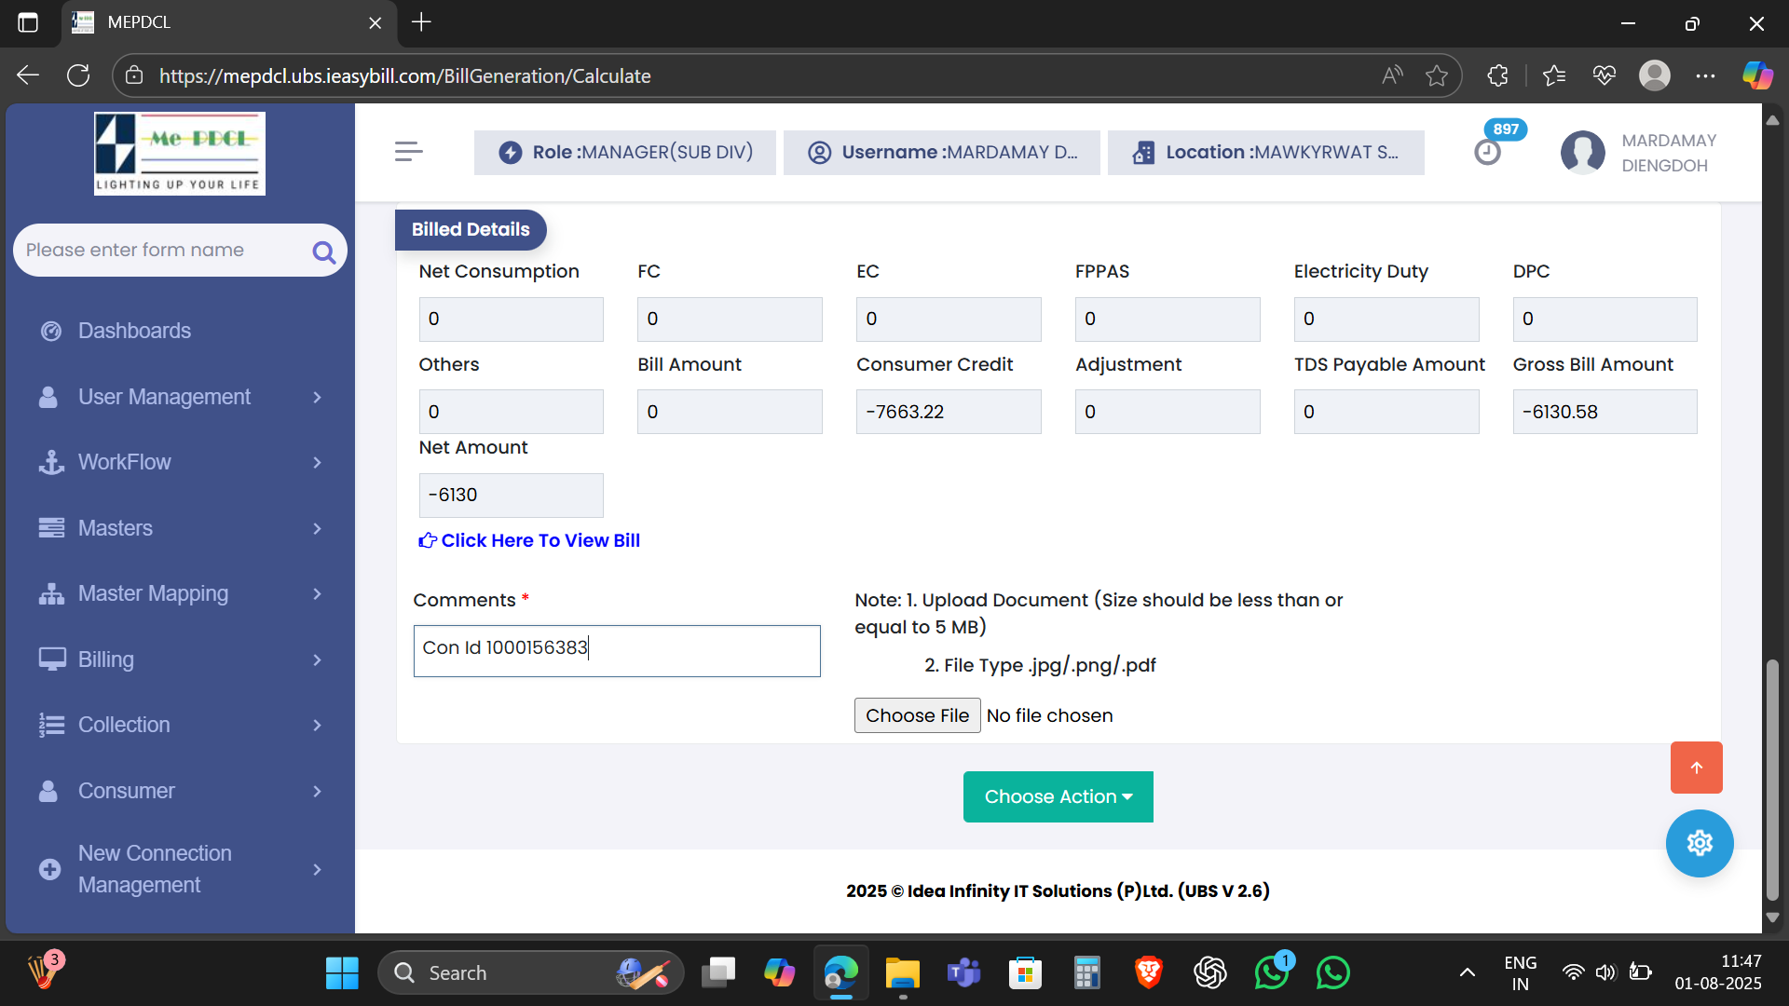The height and width of the screenshot is (1006, 1789).
Task: Add this page to favorites with the star icon
Action: (x=1436, y=76)
